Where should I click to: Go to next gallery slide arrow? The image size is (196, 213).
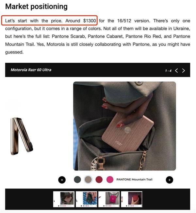(x=184, y=71)
